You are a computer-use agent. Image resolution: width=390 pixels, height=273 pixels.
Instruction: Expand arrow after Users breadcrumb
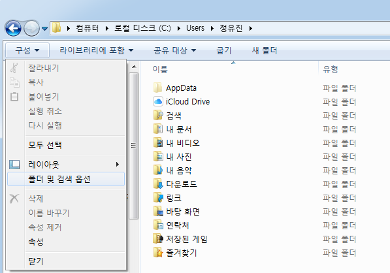pyautogui.click(x=212, y=29)
